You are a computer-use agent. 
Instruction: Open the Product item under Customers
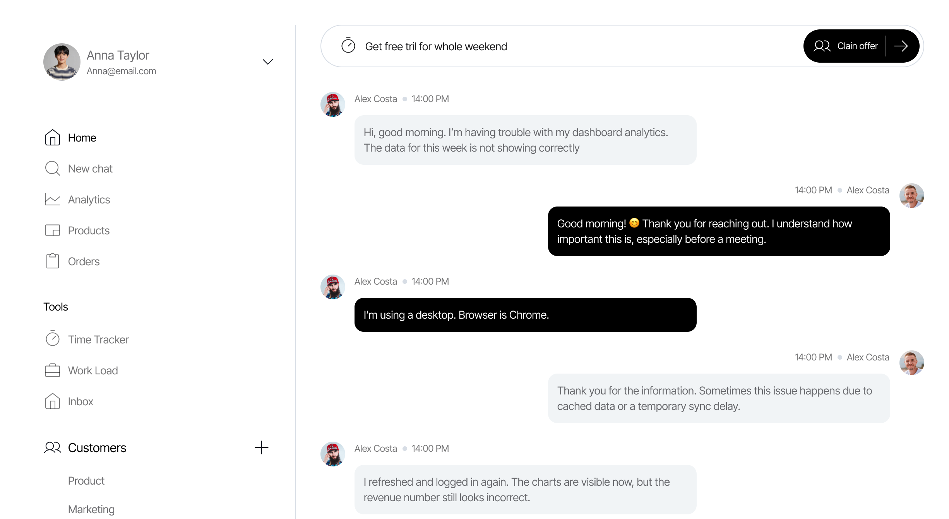[86, 481]
